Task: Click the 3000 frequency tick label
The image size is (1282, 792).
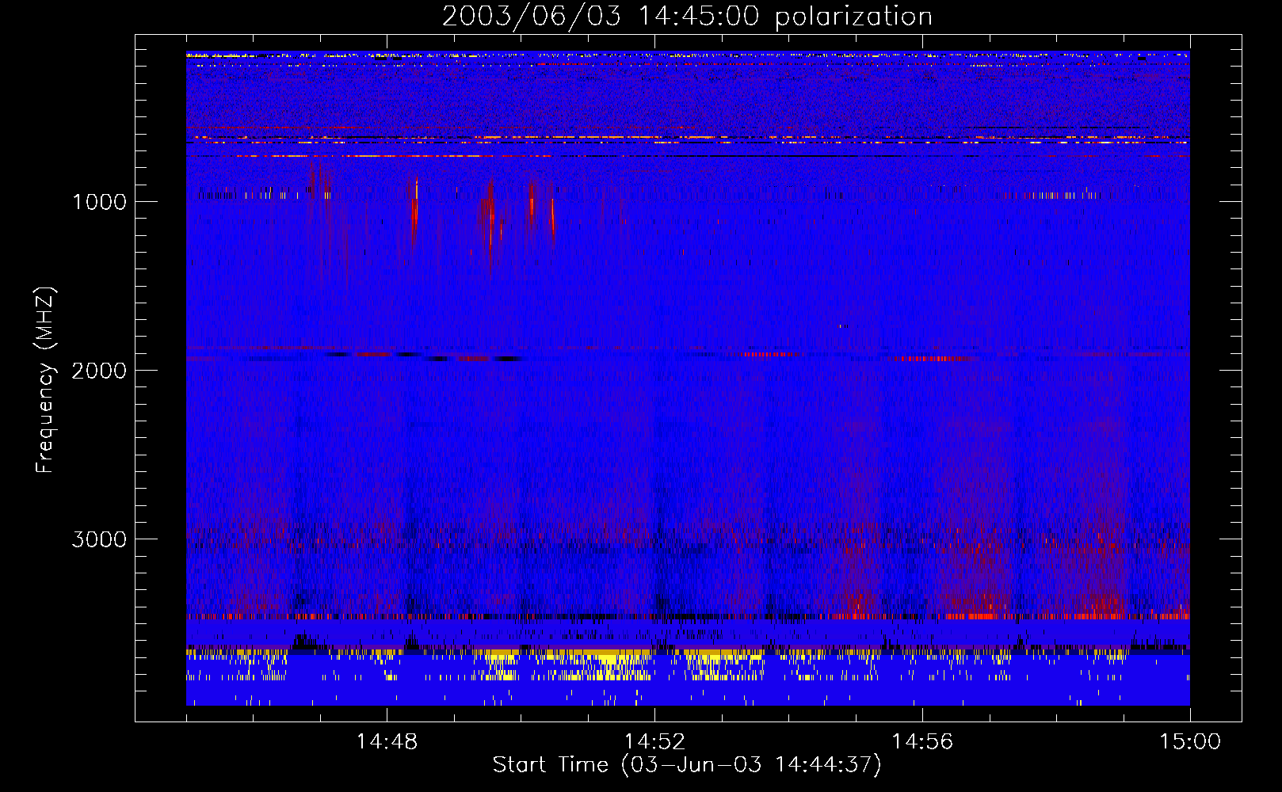Action: point(99,539)
